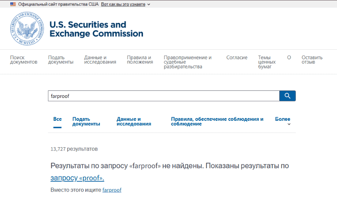Open the "Подать документы" navigation menu
The width and height of the screenshot is (337, 201).
60,60
